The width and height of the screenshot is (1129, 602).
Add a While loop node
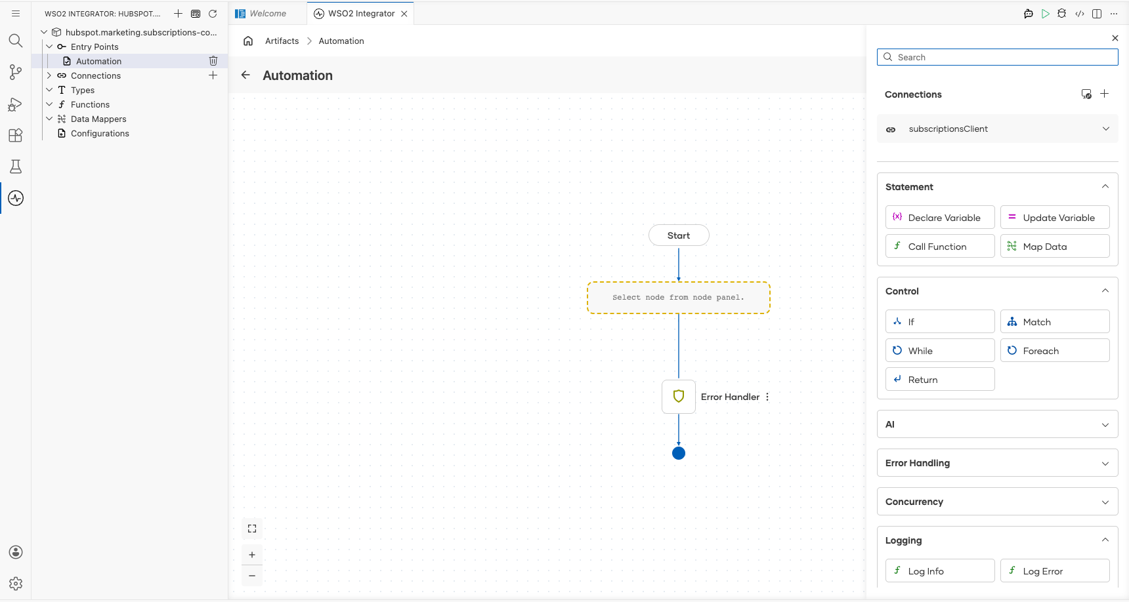940,350
